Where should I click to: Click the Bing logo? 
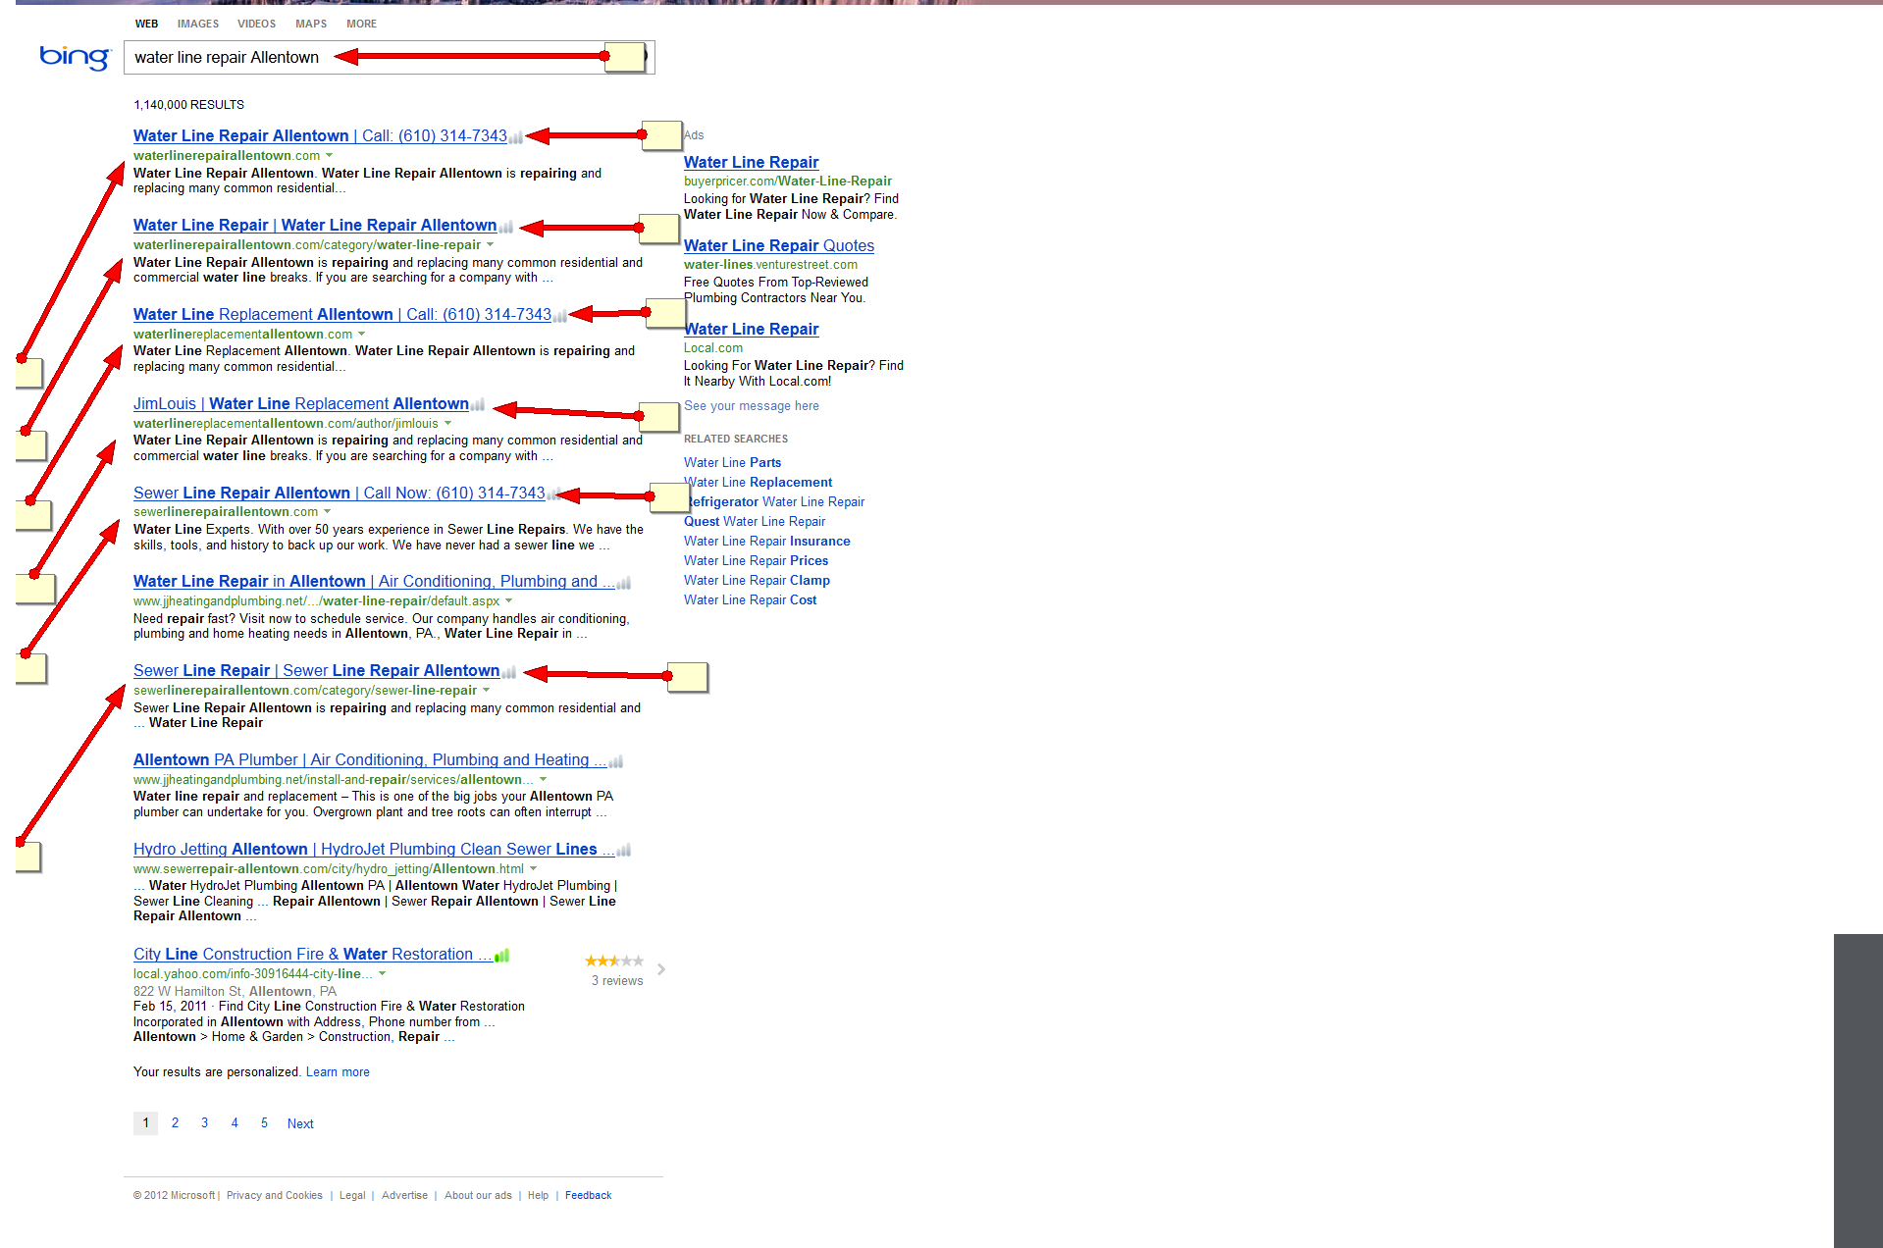pos(75,58)
